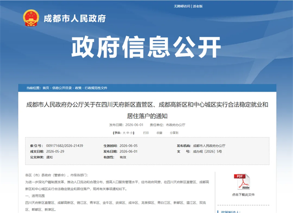Click the document title about 落户的通知
Screen dimensions: 293x213
click(x=147, y=110)
